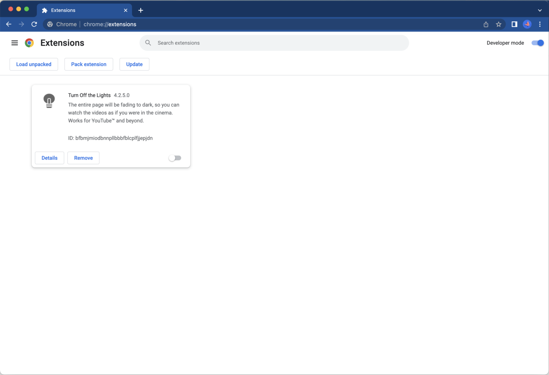The height and width of the screenshot is (375, 549).
Task: Bookmark this page with the star icon
Action: tap(499, 24)
